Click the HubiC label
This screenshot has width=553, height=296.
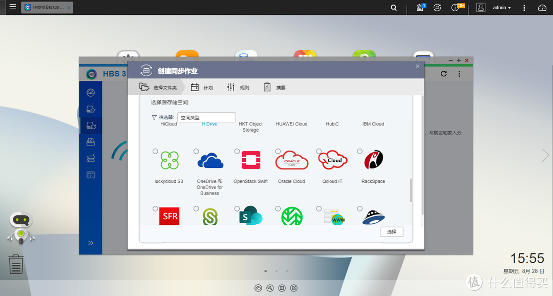332,124
